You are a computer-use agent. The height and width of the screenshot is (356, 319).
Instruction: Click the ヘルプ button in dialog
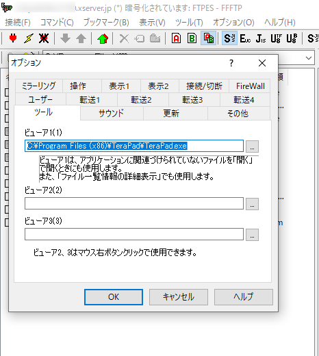(x=244, y=297)
